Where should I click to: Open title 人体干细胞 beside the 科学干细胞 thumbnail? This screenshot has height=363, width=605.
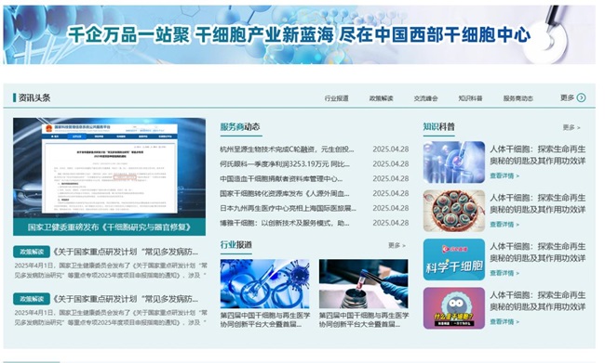click(x=538, y=253)
